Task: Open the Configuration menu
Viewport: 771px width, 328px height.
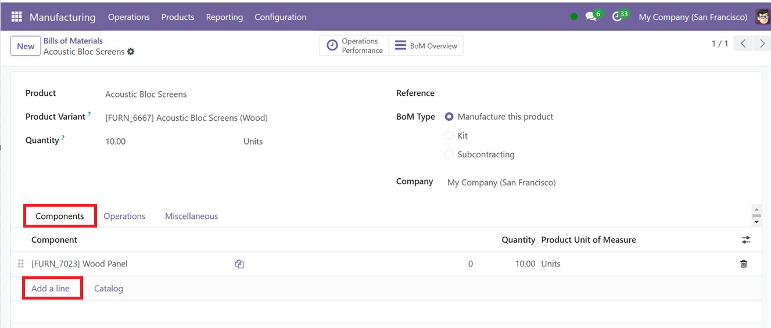Action: point(280,17)
